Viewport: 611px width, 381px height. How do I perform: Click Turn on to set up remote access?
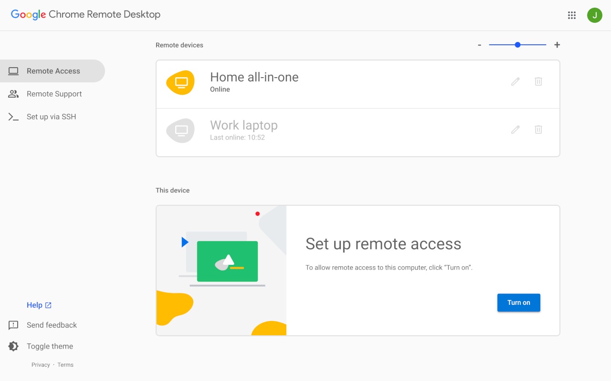pyautogui.click(x=519, y=302)
